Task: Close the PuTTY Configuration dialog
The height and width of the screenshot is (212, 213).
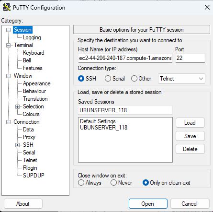Action: pos(207,7)
